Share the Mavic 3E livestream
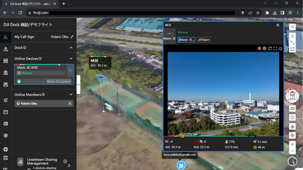The image size is (303, 170). [x=203, y=40]
